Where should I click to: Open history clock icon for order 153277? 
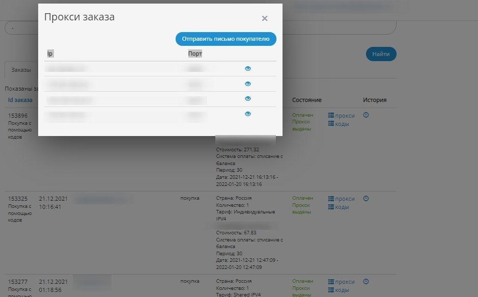coord(366,281)
